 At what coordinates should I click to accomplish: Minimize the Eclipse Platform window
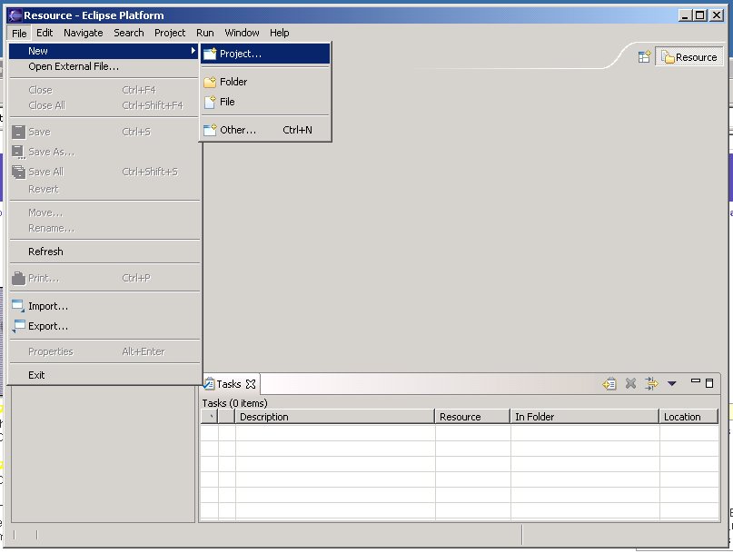[685, 15]
